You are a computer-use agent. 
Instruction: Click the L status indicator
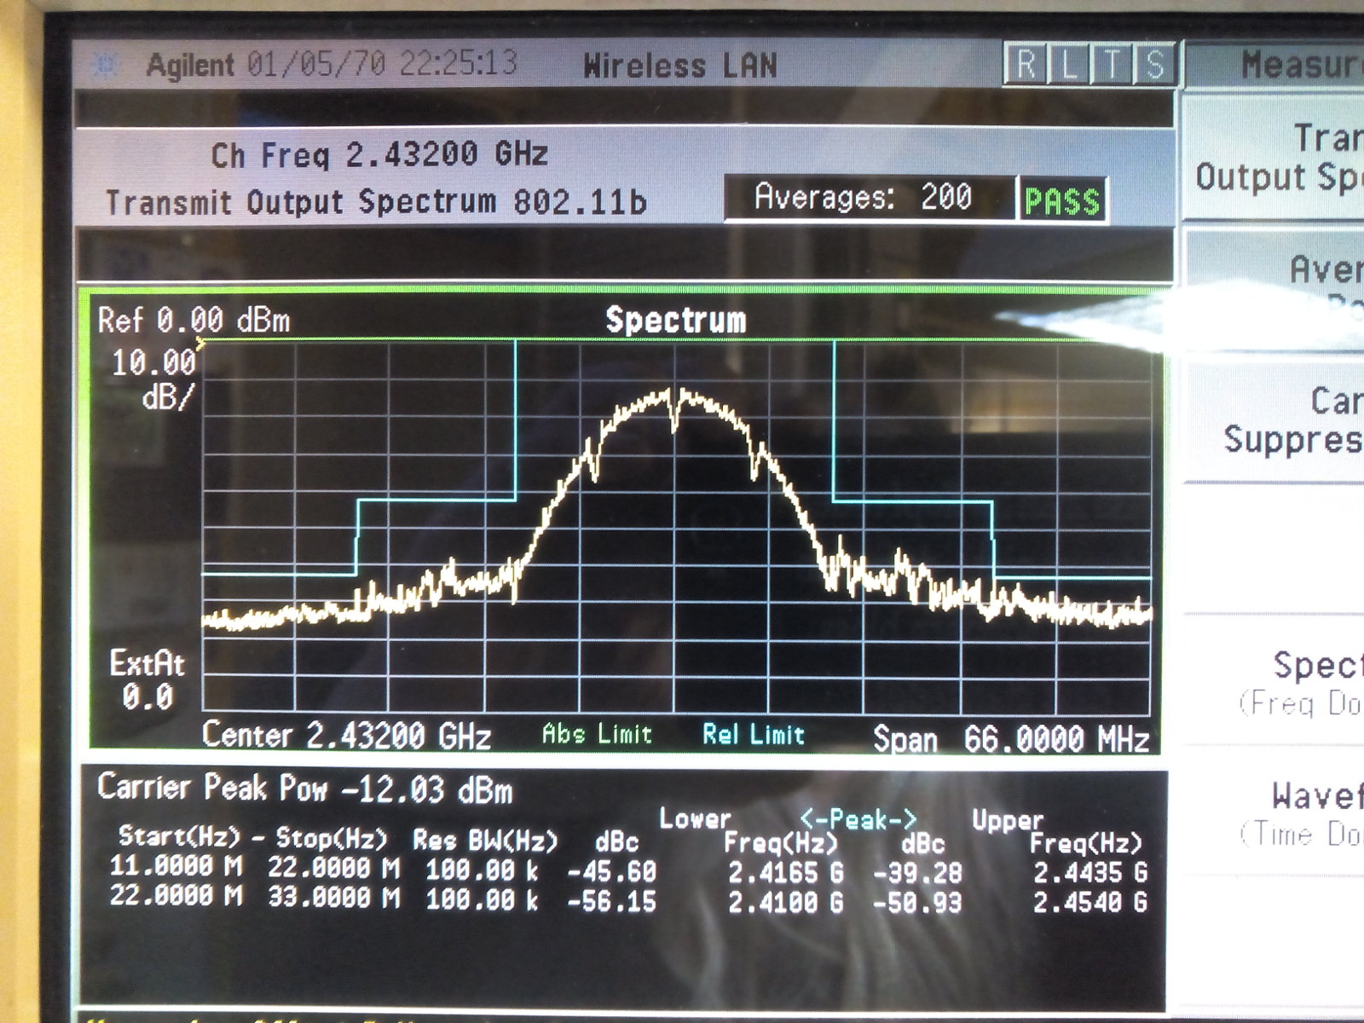point(1070,65)
